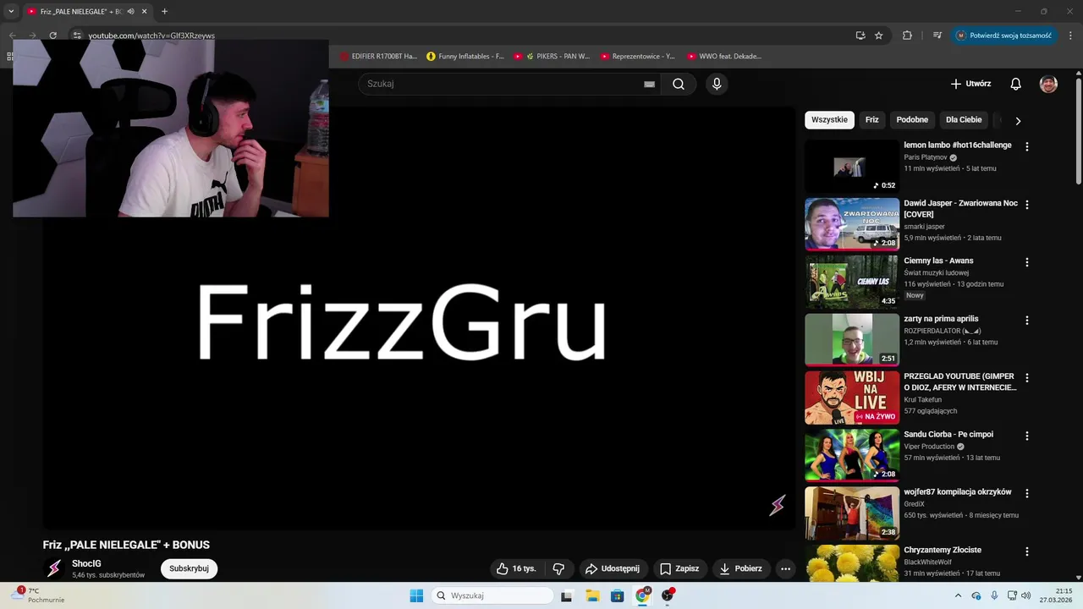Show hidden system tray icons
This screenshot has height=609, width=1083.
click(x=958, y=595)
